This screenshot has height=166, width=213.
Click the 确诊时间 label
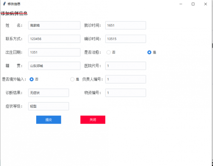point(92,39)
